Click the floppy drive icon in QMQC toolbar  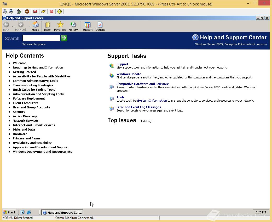[x=11, y=11]
